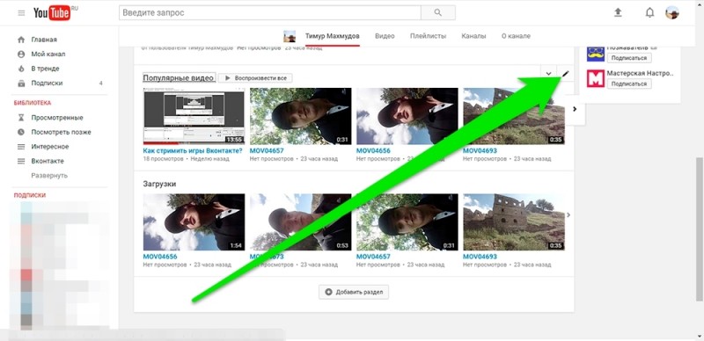Screen dimensions: 704x341
Task: Open Как стримить игры Вконтакте thumbnail
Action: (x=194, y=116)
